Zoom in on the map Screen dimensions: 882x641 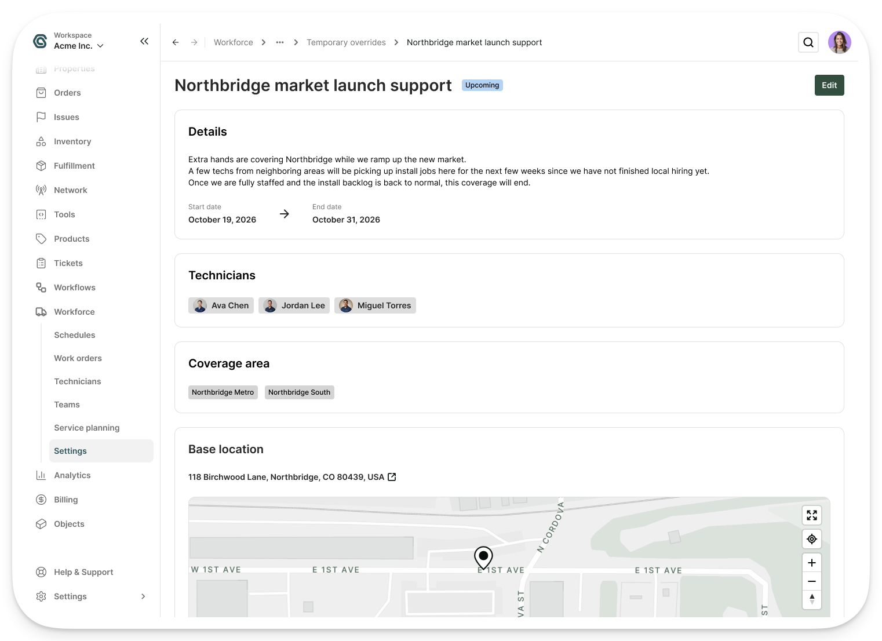[x=812, y=563]
